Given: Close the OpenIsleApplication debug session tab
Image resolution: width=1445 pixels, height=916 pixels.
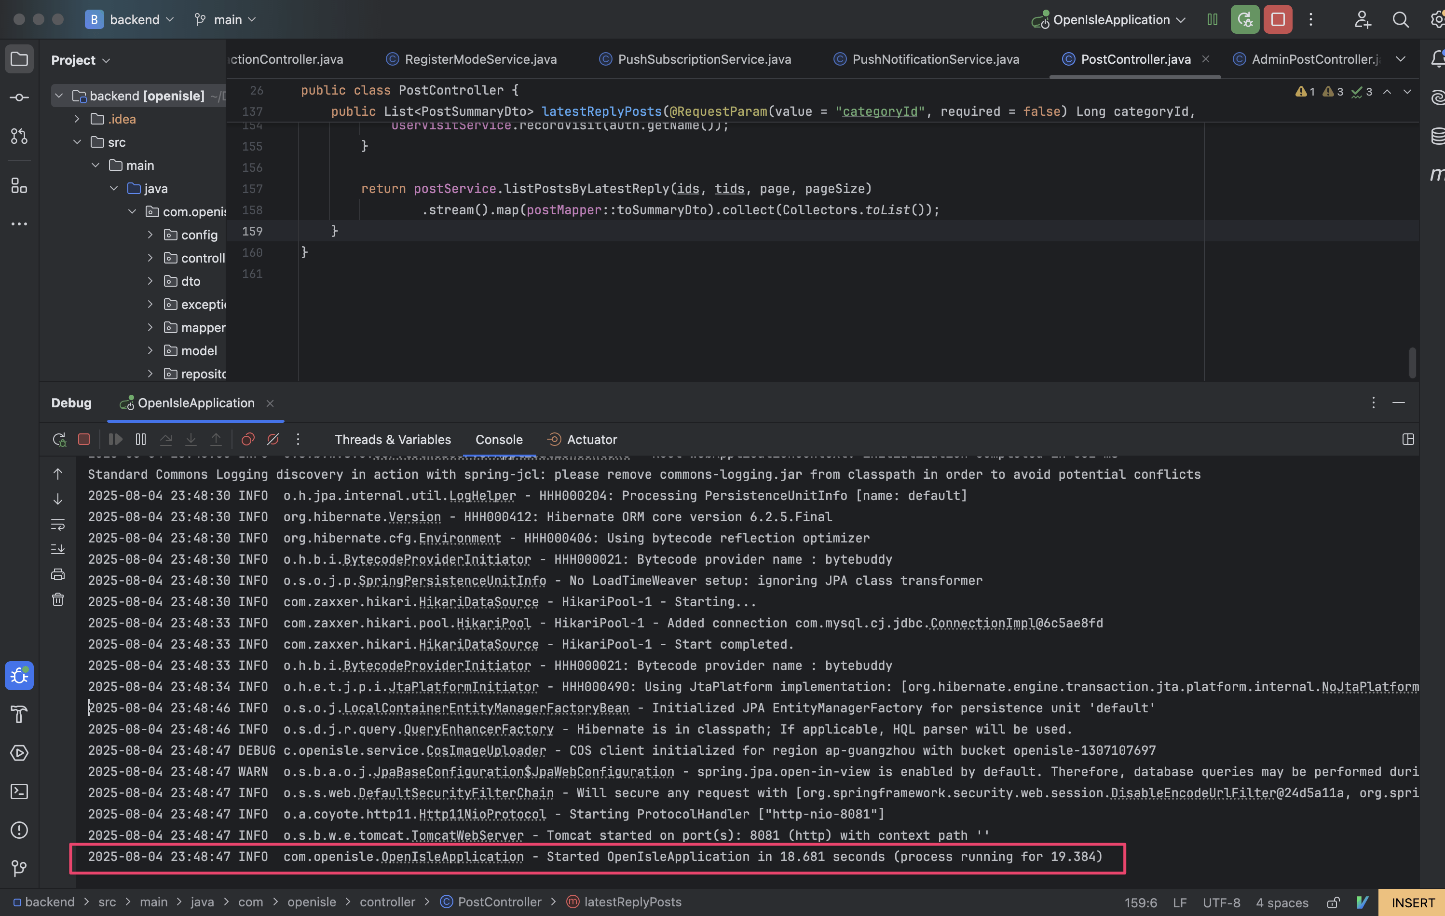Looking at the screenshot, I should point(270,403).
